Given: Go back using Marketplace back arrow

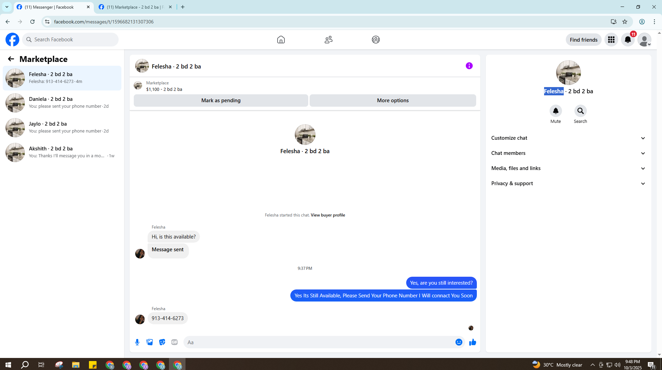Looking at the screenshot, I should click(11, 59).
